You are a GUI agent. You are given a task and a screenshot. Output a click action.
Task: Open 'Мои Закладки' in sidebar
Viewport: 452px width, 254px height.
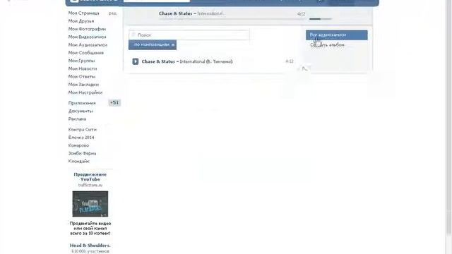83,85
